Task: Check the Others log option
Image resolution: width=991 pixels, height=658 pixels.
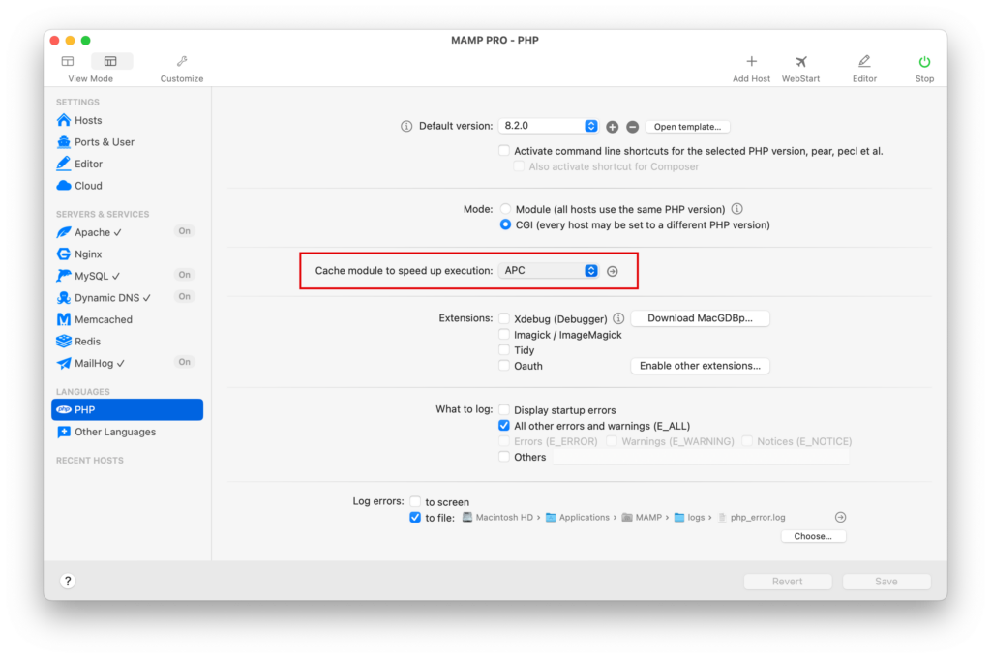Action: coord(503,457)
